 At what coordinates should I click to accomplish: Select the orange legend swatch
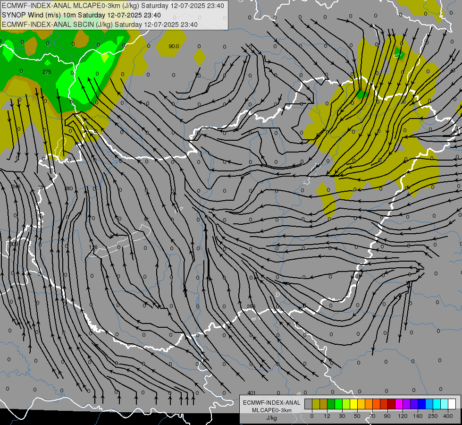(369, 404)
